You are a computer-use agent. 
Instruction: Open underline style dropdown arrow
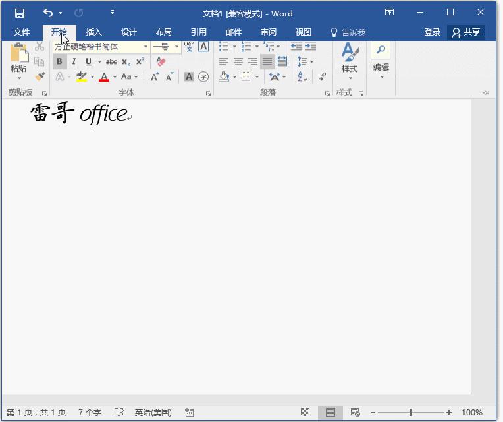point(100,62)
